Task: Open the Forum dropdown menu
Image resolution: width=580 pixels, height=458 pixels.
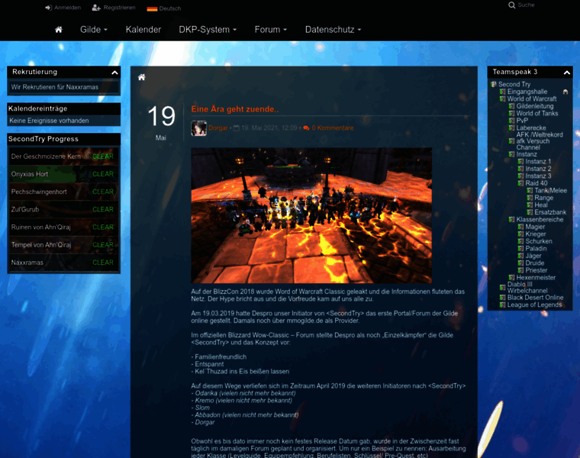Action: (x=270, y=30)
